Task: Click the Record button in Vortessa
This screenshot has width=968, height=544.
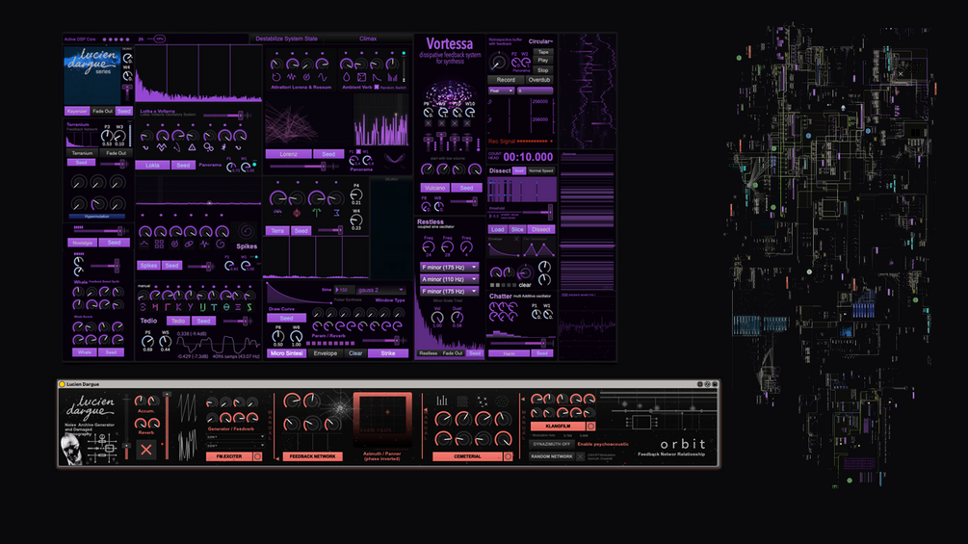Action: pos(506,80)
